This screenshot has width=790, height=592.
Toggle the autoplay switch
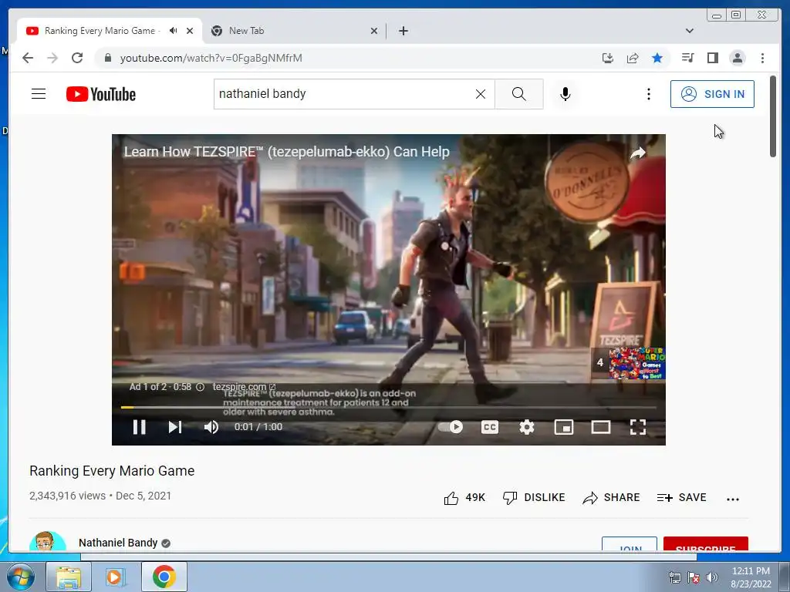click(x=451, y=427)
